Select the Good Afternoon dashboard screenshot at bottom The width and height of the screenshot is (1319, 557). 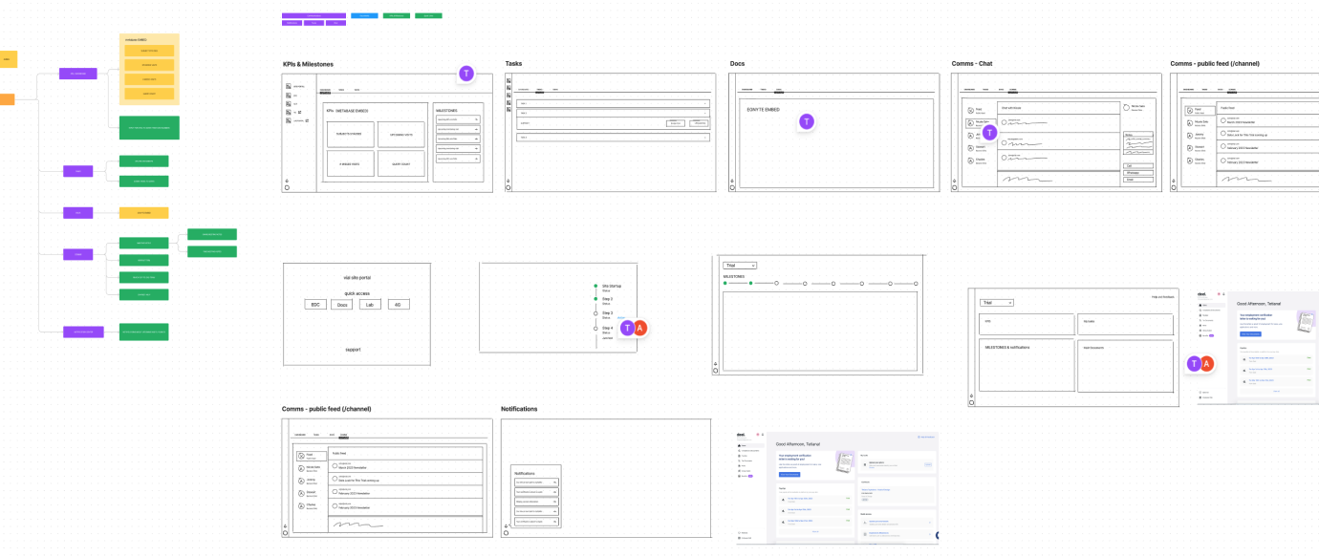point(838,485)
